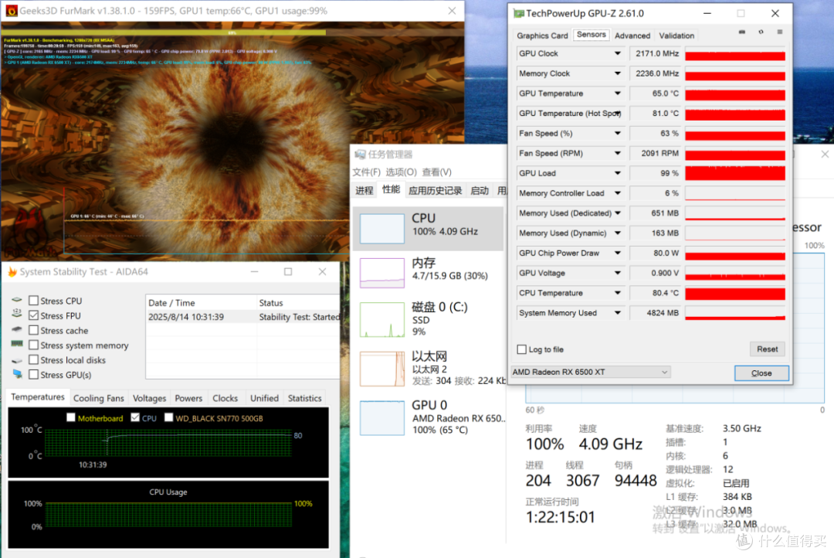Click the Reset button in GPU-Z
This screenshot has width=834, height=558.
coord(767,349)
